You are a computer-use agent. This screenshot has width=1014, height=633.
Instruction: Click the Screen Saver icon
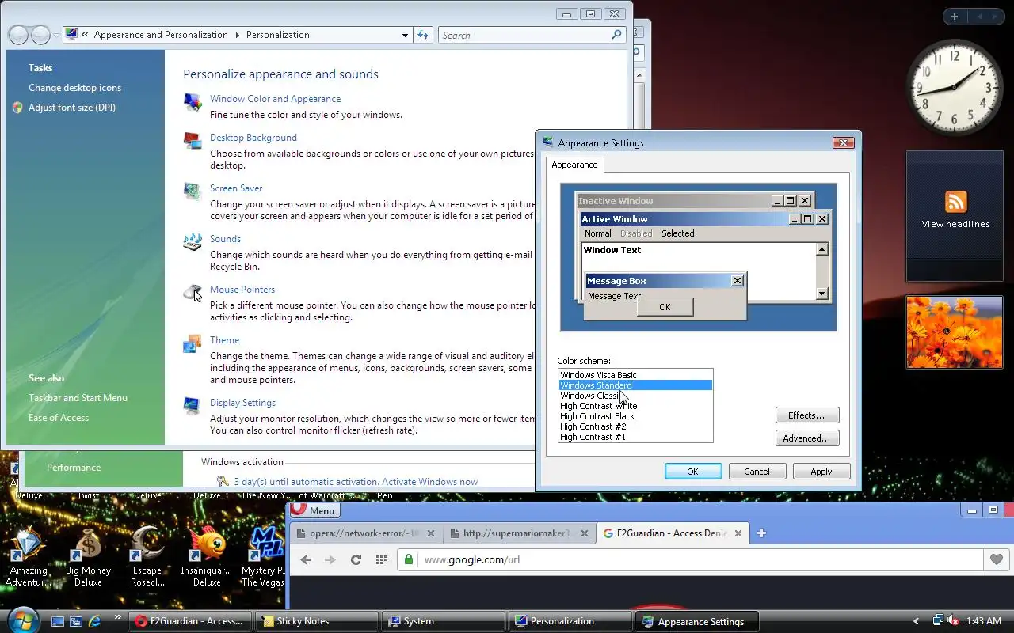pos(193,191)
